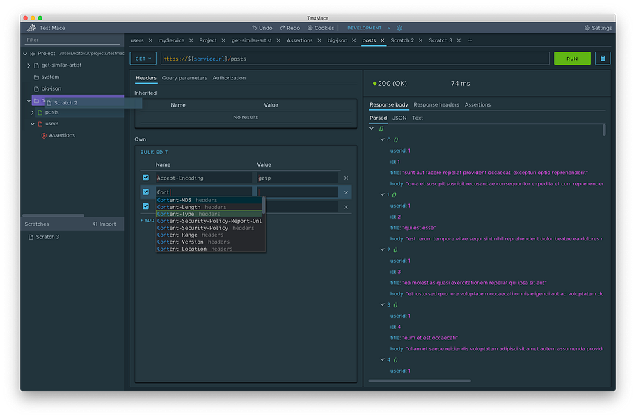Toggle the third header row checkbox
This screenshot has height=418, width=636.
[145, 206]
